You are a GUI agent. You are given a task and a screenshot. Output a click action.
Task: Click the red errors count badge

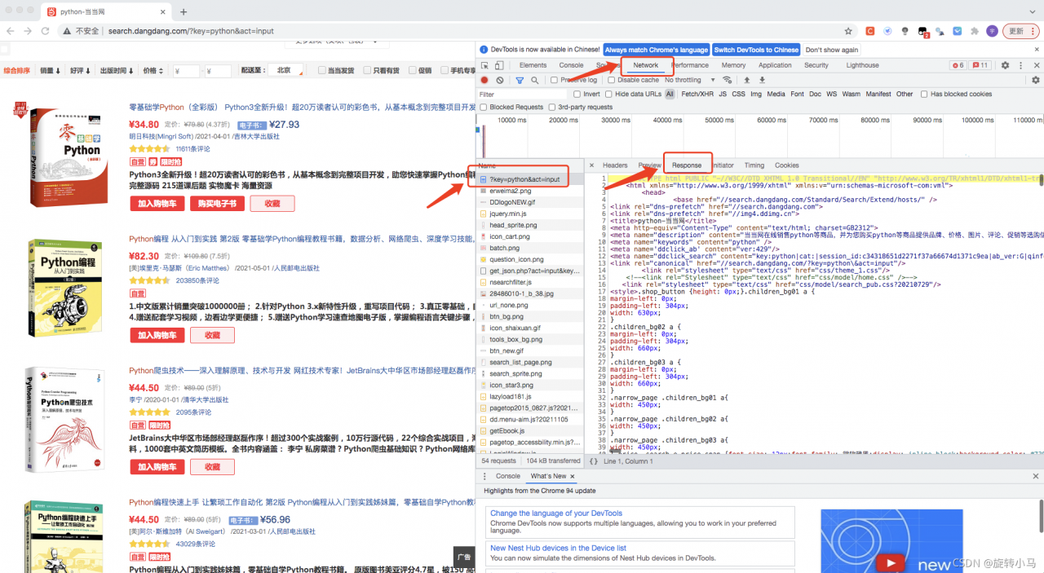(958, 65)
